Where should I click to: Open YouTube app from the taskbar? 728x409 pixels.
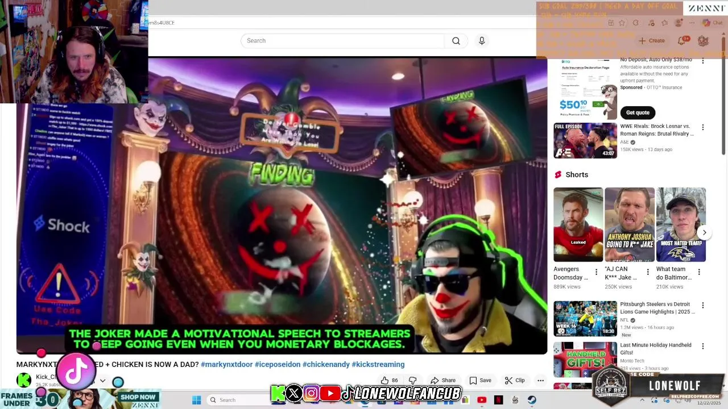click(x=482, y=400)
